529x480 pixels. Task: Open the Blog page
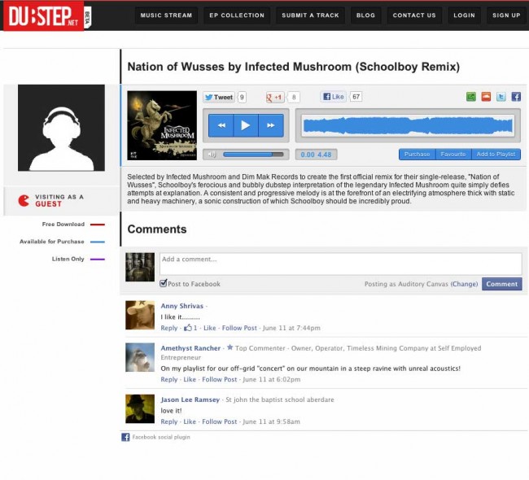365,15
